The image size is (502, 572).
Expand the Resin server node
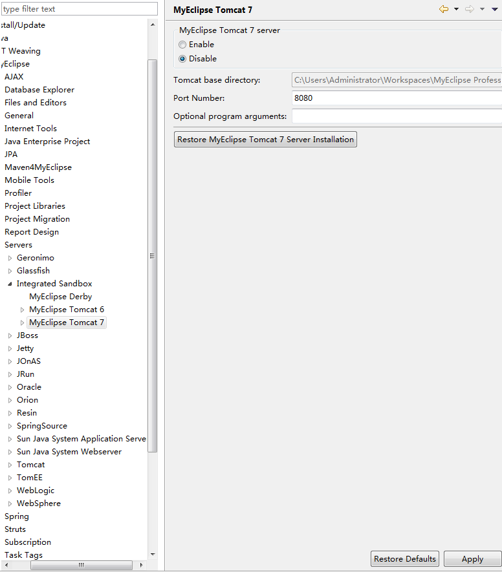click(x=10, y=413)
